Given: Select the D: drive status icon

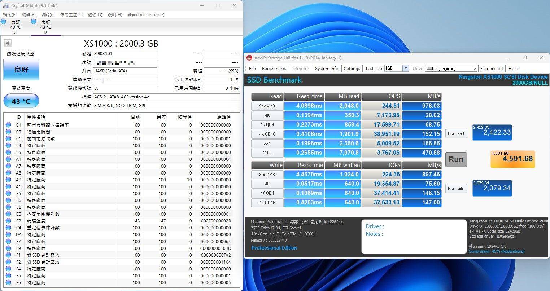Looking at the screenshot, I should point(34,22).
